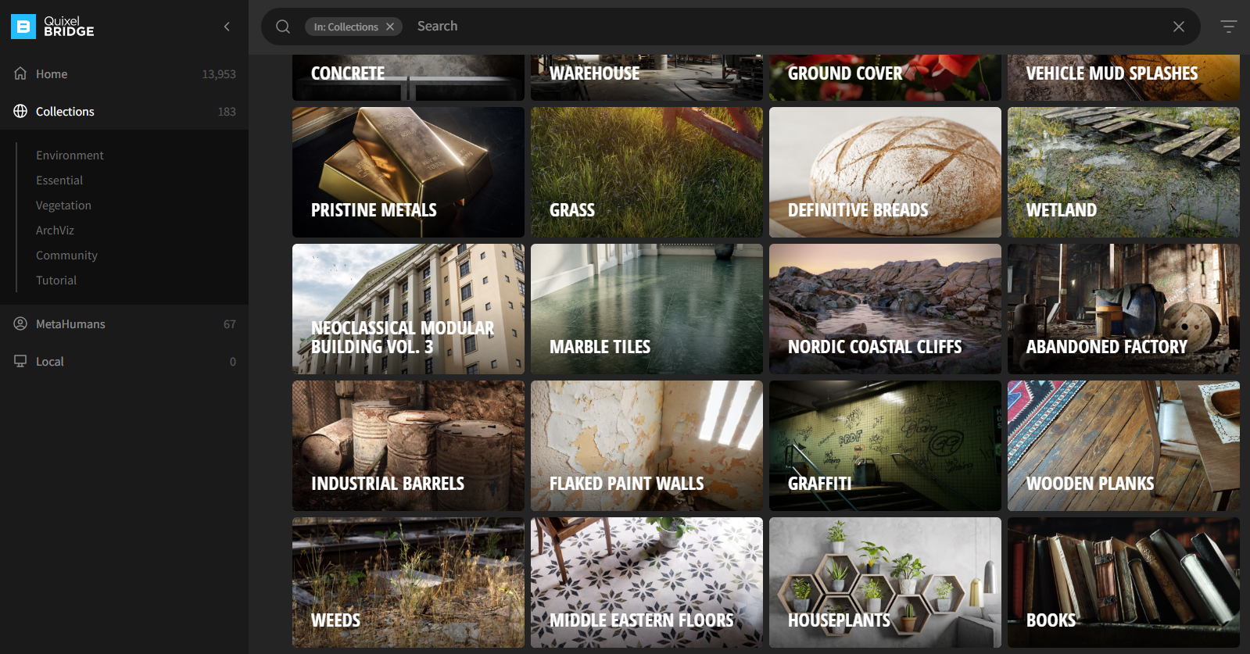Open the Community collections category

[66, 256]
